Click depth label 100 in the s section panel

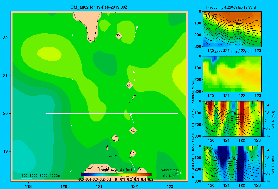coord(198,68)
